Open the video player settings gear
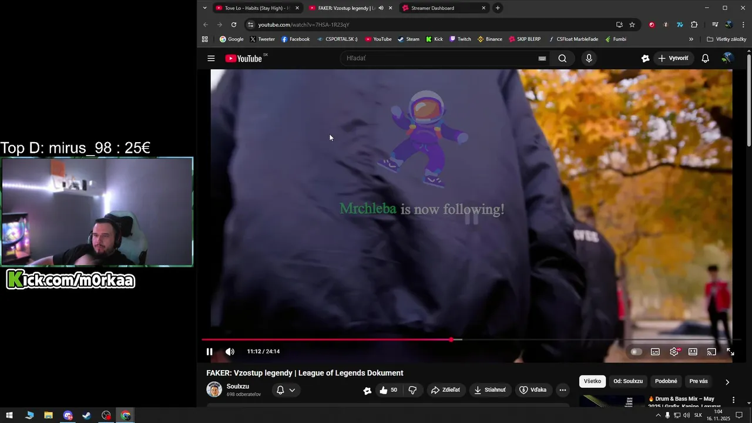This screenshot has width=752, height=423. [x=674, y=351]
